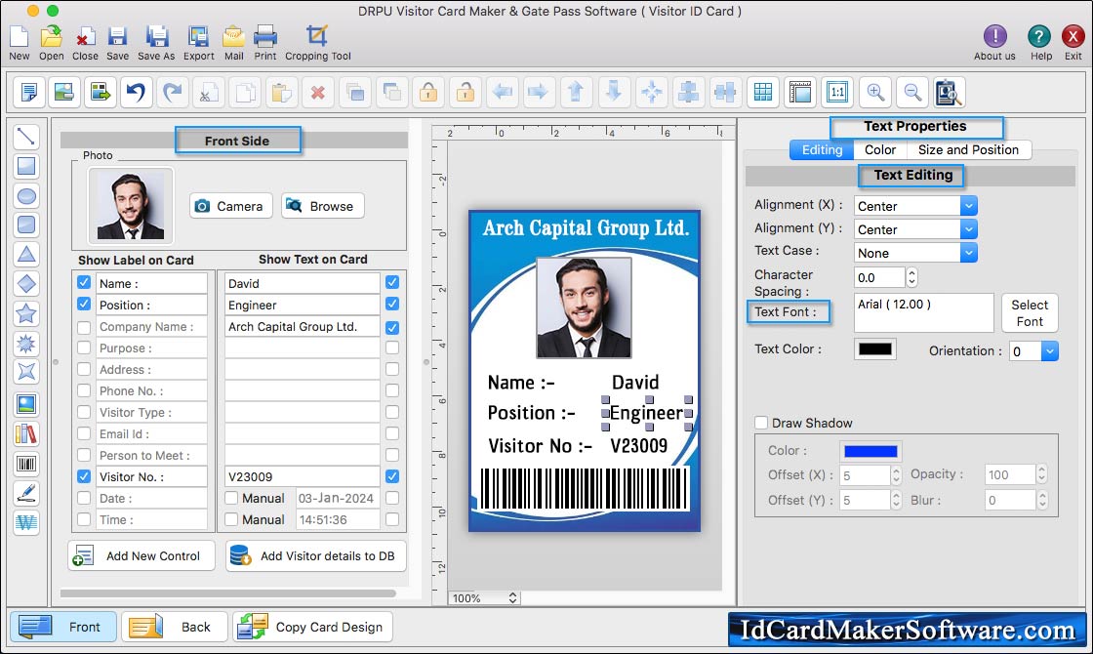The width and height of the screenshot is (1093, 654).
Task: Select the WordArt text tool
Action: 25,522
